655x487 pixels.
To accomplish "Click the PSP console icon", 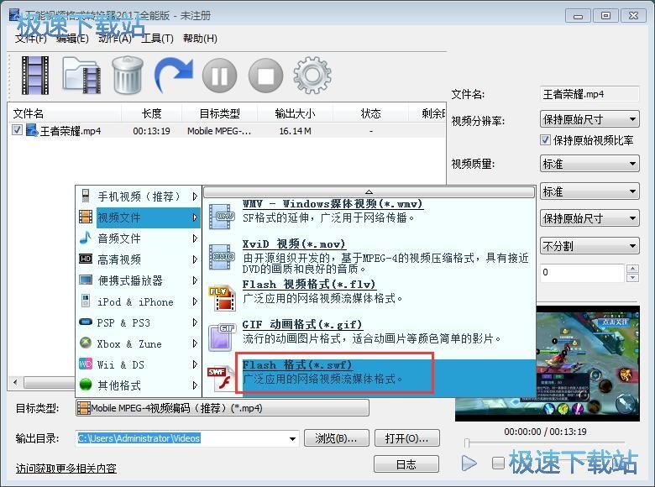I will 85,322.
